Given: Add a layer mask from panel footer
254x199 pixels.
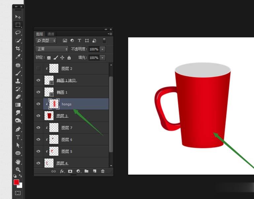Looking at the screenshot, I should point(70,171).
